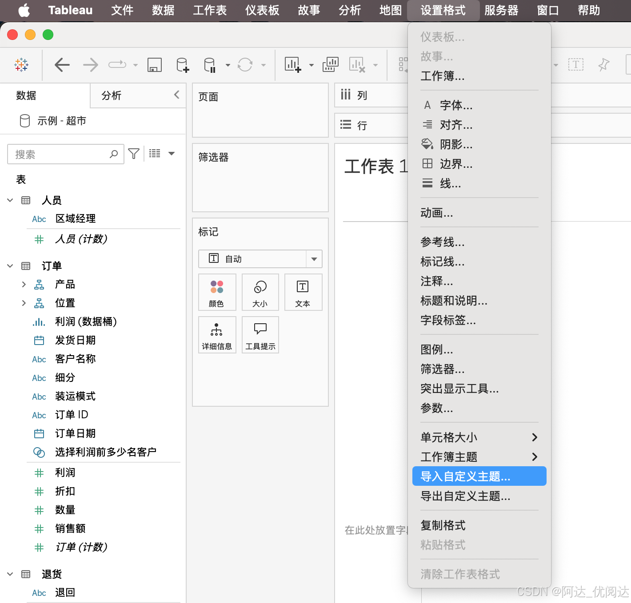
Task: Choose 复制格式 menu item
Action: point(479,525)
